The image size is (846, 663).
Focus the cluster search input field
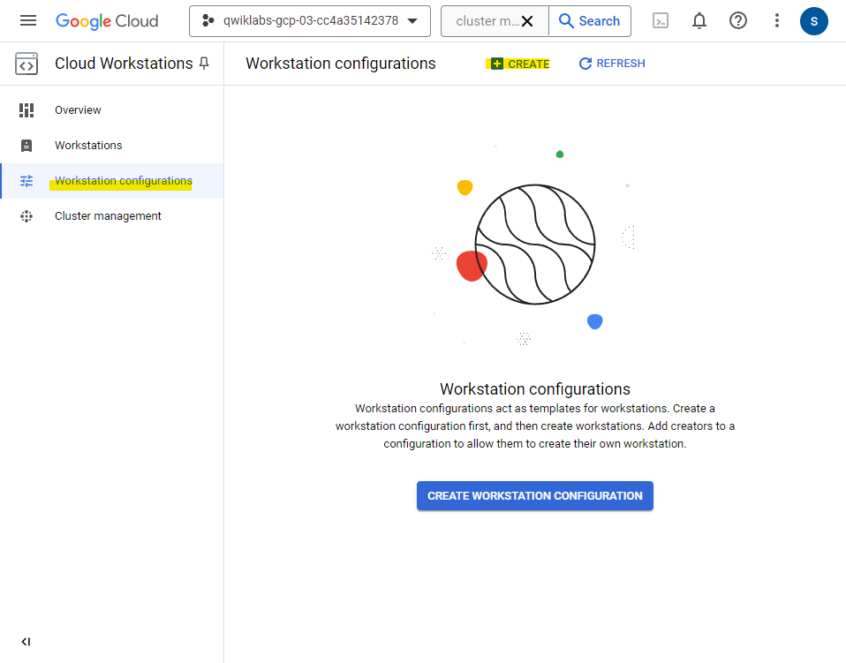487,21
